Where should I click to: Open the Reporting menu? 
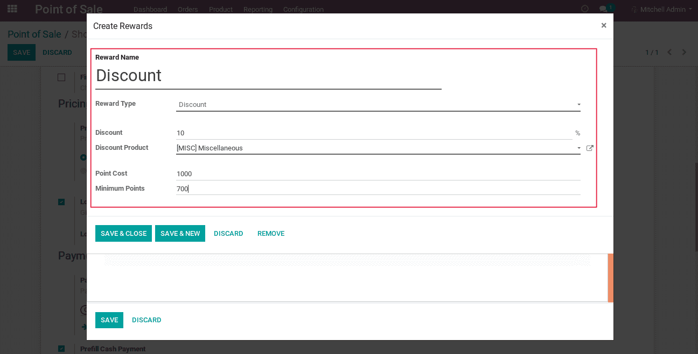pos(258,10)
